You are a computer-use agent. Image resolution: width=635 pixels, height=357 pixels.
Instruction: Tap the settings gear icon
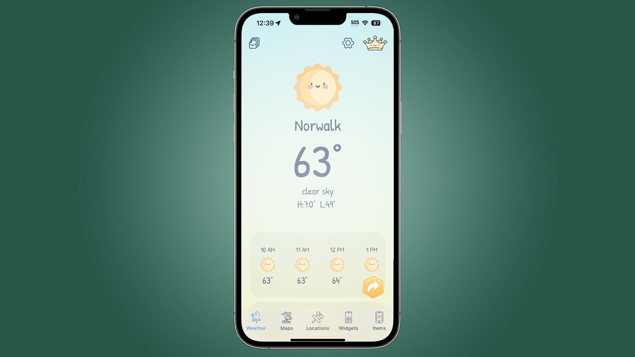tap(348, 43)
